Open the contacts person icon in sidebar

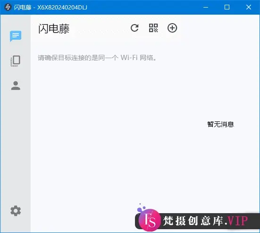16,86
